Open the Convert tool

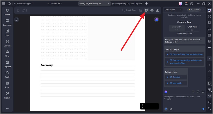pos(7,43)
